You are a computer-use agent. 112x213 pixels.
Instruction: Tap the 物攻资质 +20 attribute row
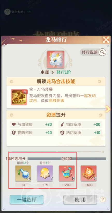(80, 125)
